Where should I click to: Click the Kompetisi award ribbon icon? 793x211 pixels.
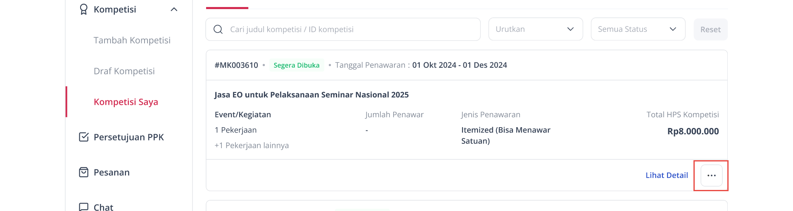pos(83,9)
